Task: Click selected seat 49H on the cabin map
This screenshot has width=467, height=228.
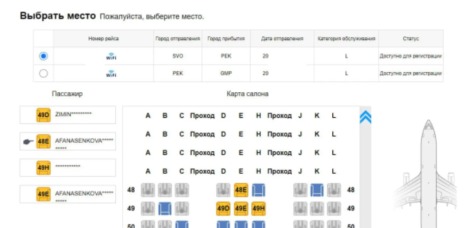Action: coord(258,208)
